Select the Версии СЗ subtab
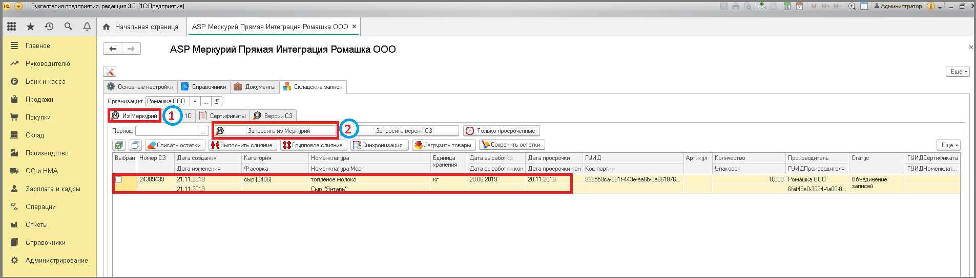The image size is (976, 278). [273, 116]
